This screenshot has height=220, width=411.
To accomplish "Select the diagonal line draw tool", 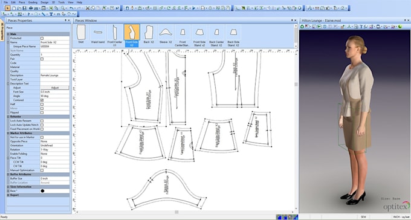I will click(x=44, y=14).
